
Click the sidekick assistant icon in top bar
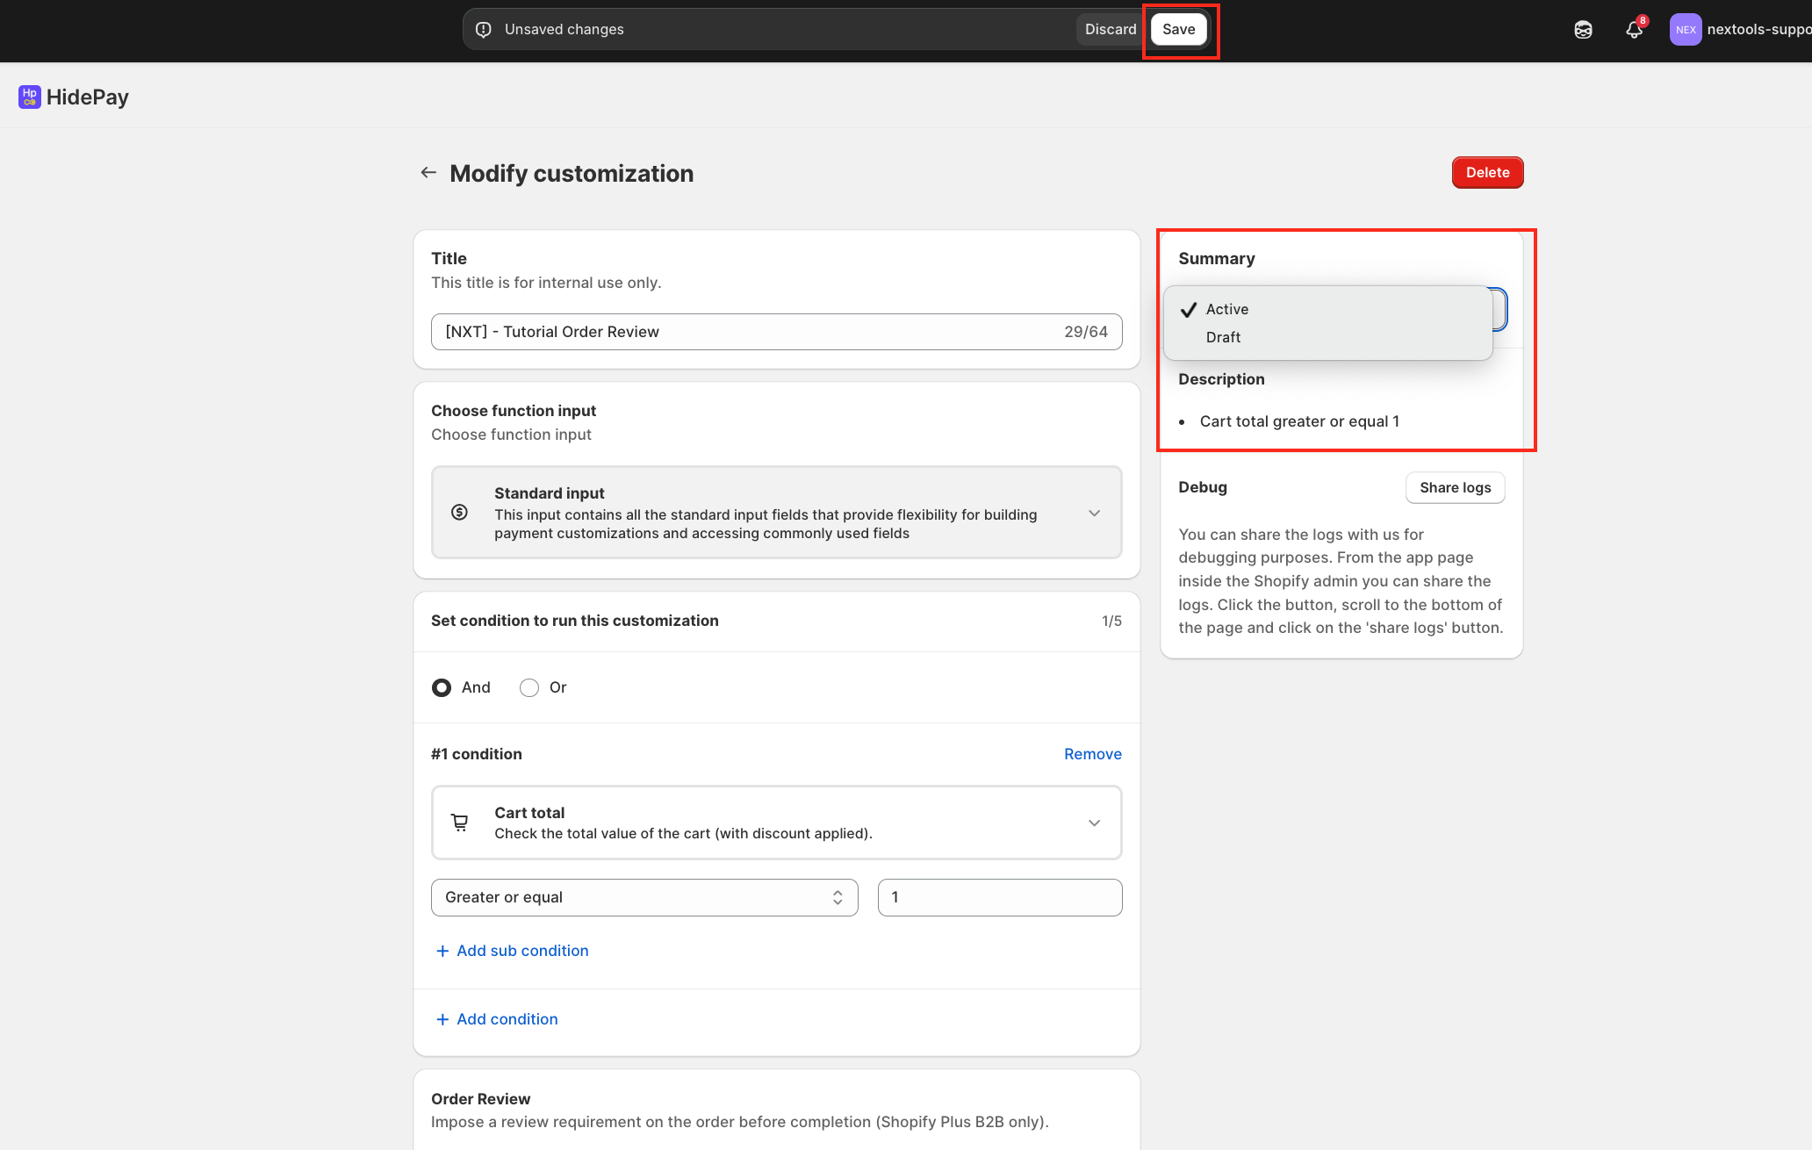[x=1583, y=30]
